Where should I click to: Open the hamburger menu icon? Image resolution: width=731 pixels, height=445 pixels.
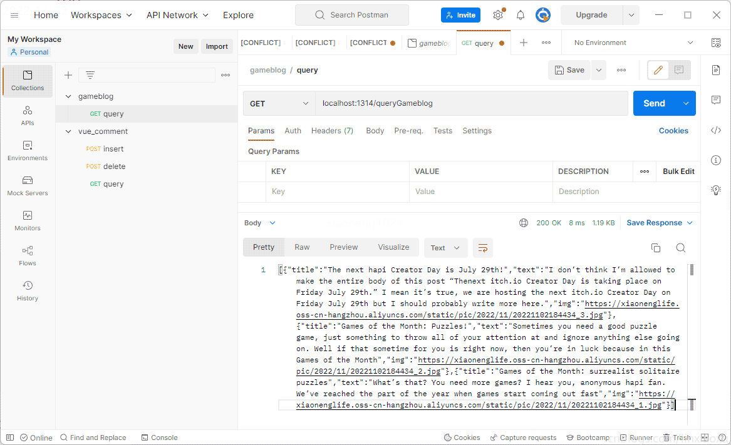(x=14, y=15)
